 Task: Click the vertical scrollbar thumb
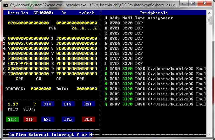209,20
